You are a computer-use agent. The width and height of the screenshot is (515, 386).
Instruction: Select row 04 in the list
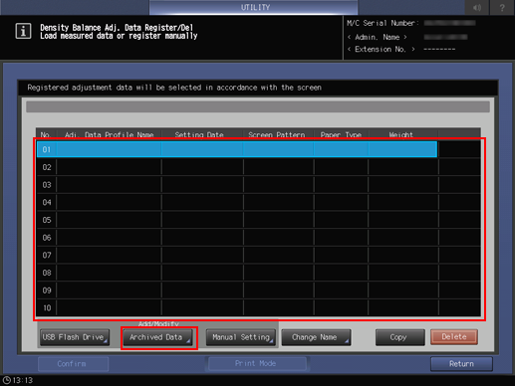coord(237,202)
